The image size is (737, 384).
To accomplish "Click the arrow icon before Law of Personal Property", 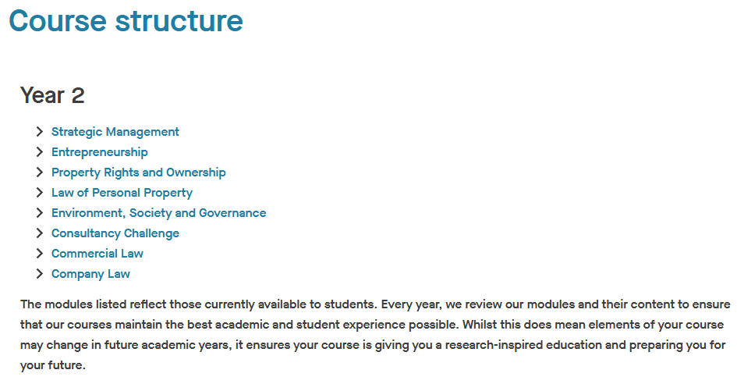I will 40,193.
